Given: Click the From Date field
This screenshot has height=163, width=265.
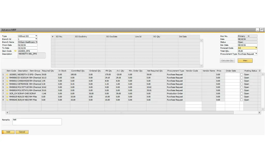Looking at the screenshot, I should pyautogui.click(x=27, y=45).
